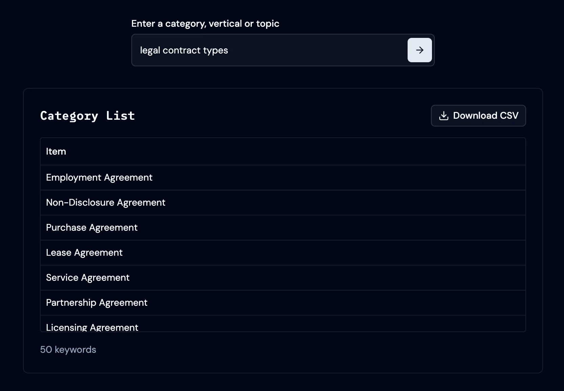This screenshot has height=391, width=564.
Task: Click the 'CSV' text on the download button
Action: 509,116
